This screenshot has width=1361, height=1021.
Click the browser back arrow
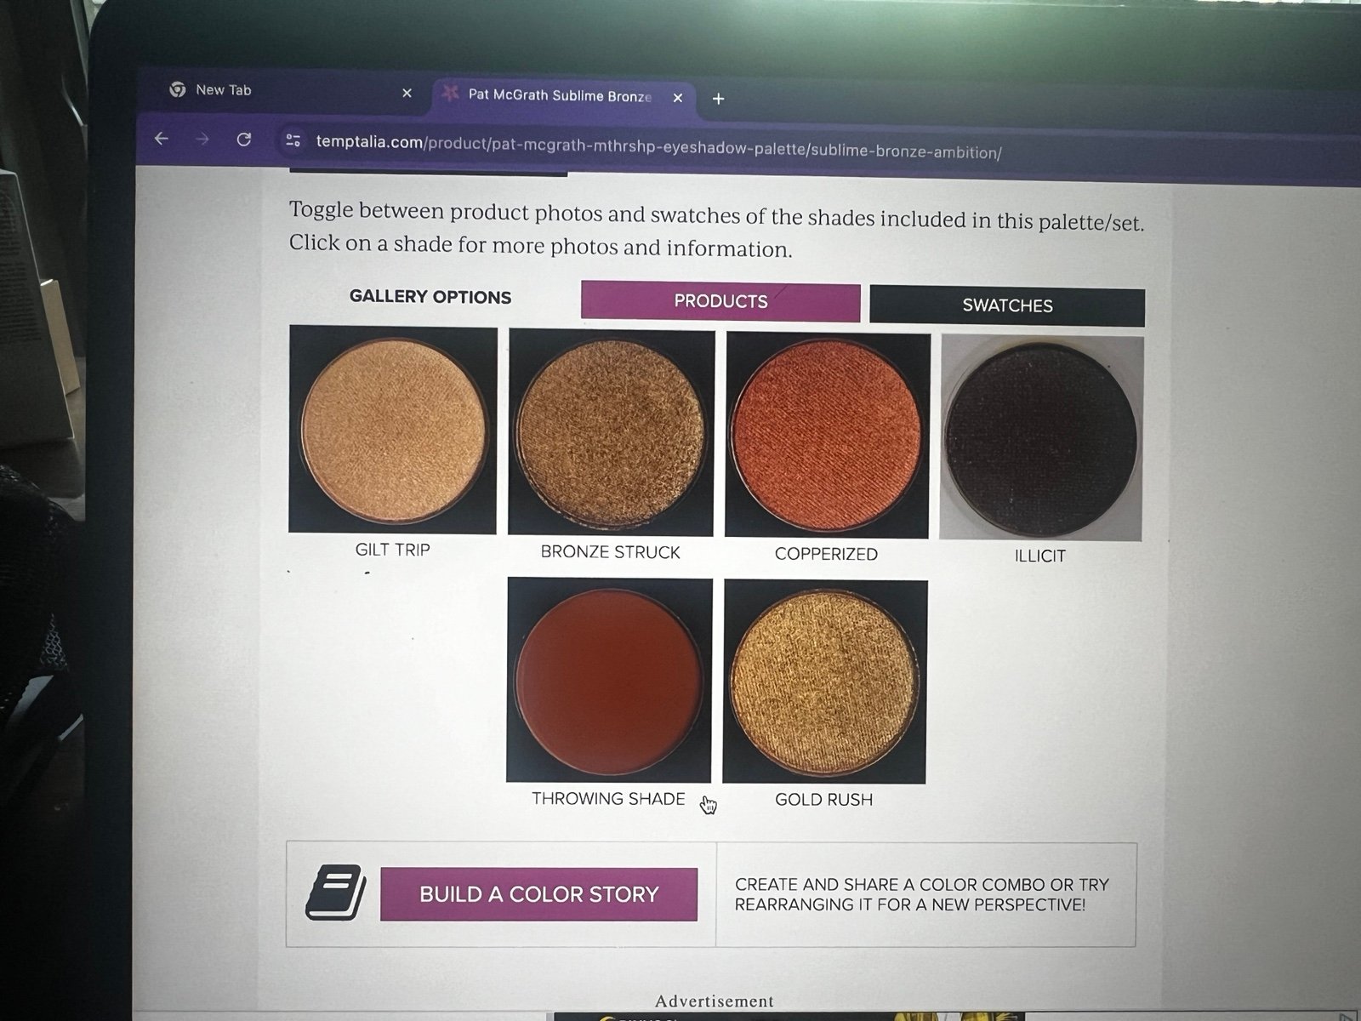(162, 138)
